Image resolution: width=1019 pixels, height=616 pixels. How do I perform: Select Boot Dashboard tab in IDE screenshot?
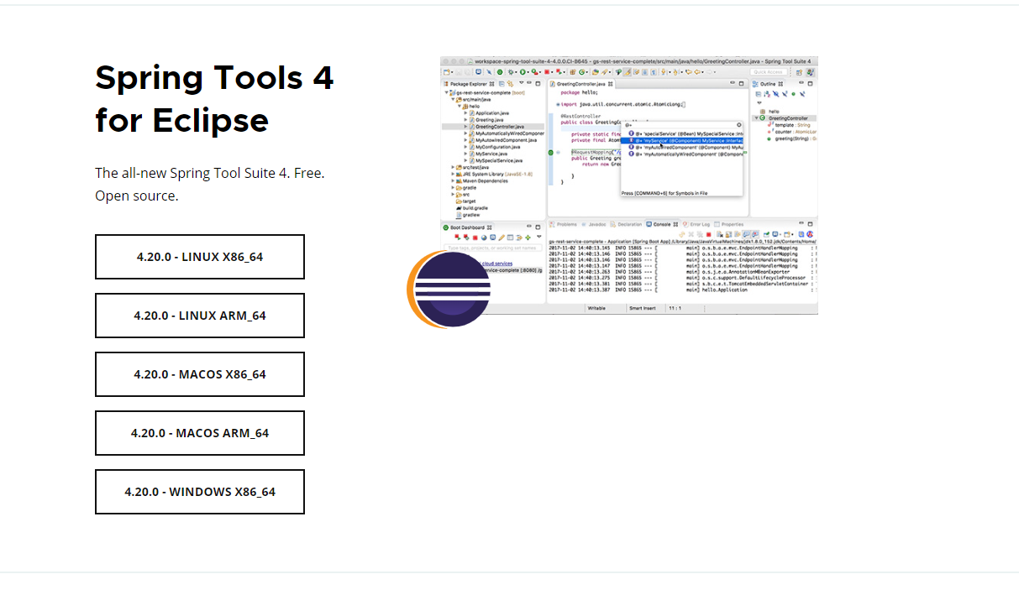467,227
